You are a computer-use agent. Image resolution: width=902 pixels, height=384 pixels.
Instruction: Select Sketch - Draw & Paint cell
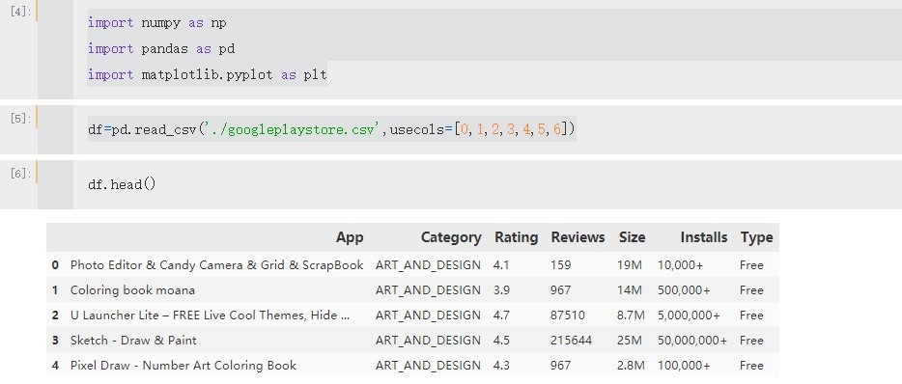point(133,341)
